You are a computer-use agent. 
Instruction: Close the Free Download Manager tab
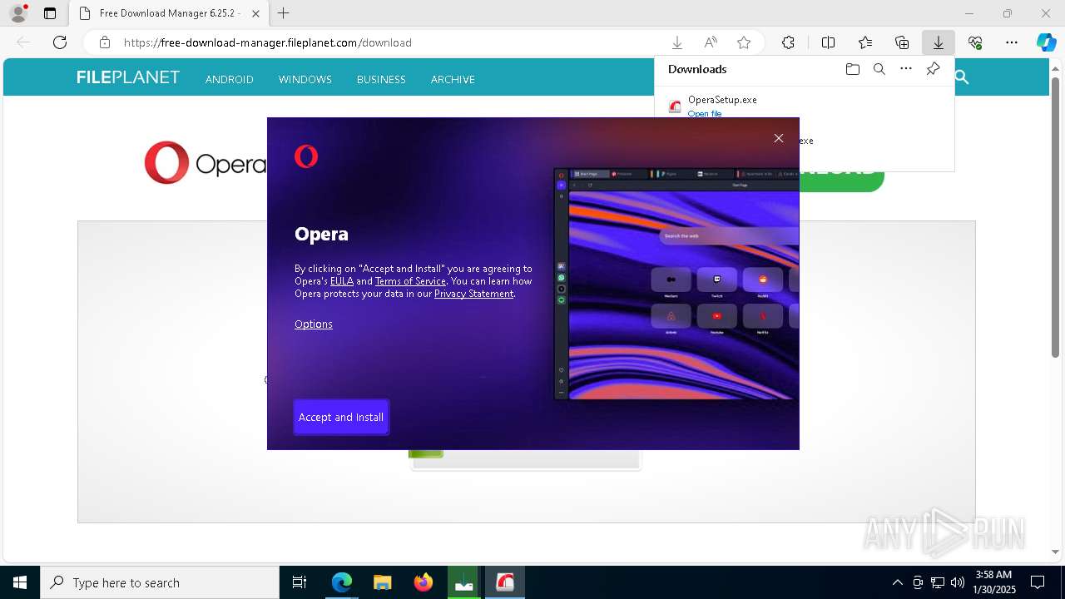point(255,13)
